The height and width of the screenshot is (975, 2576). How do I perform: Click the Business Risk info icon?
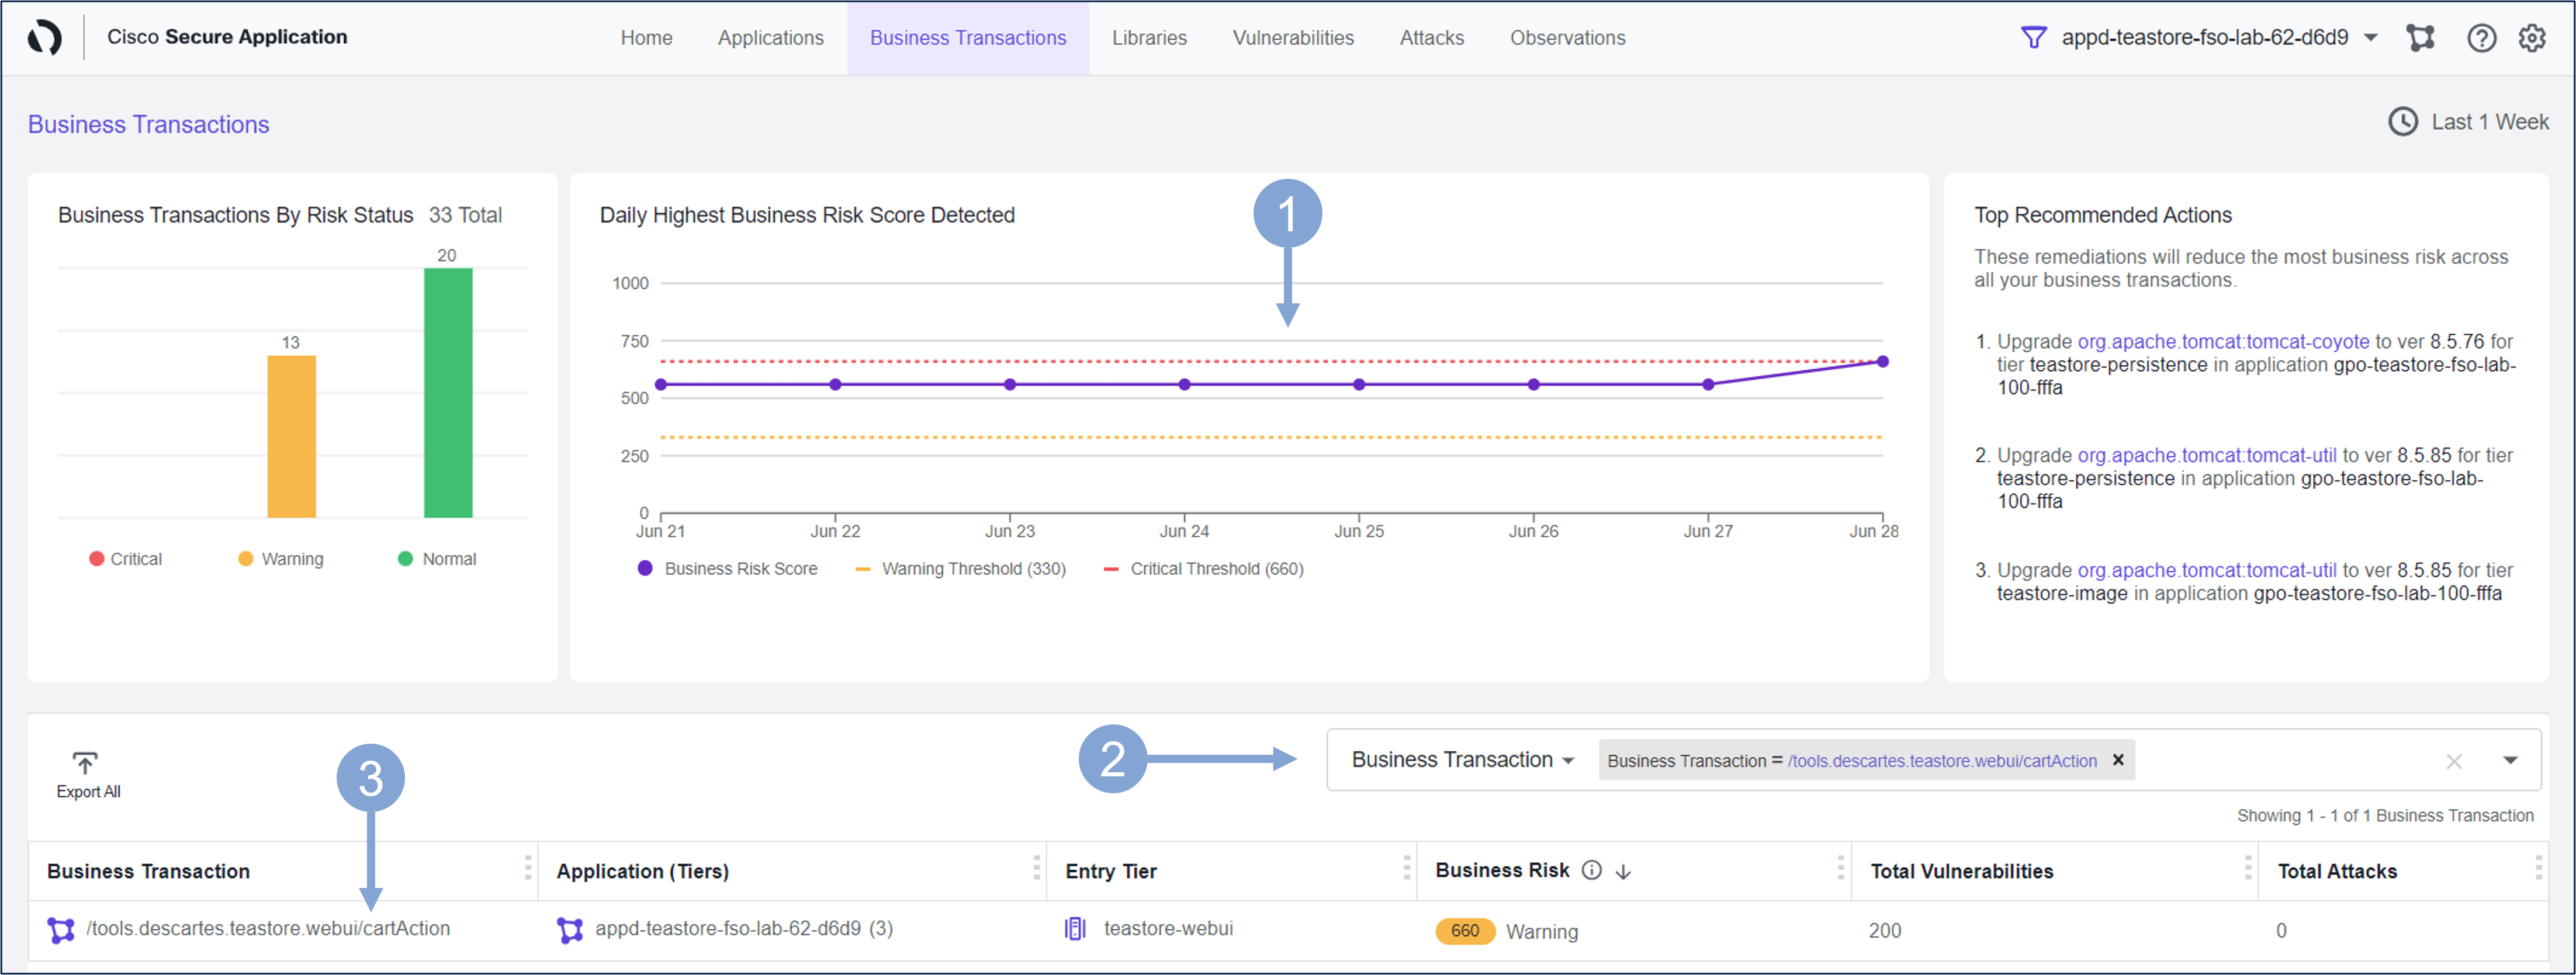1591,870
